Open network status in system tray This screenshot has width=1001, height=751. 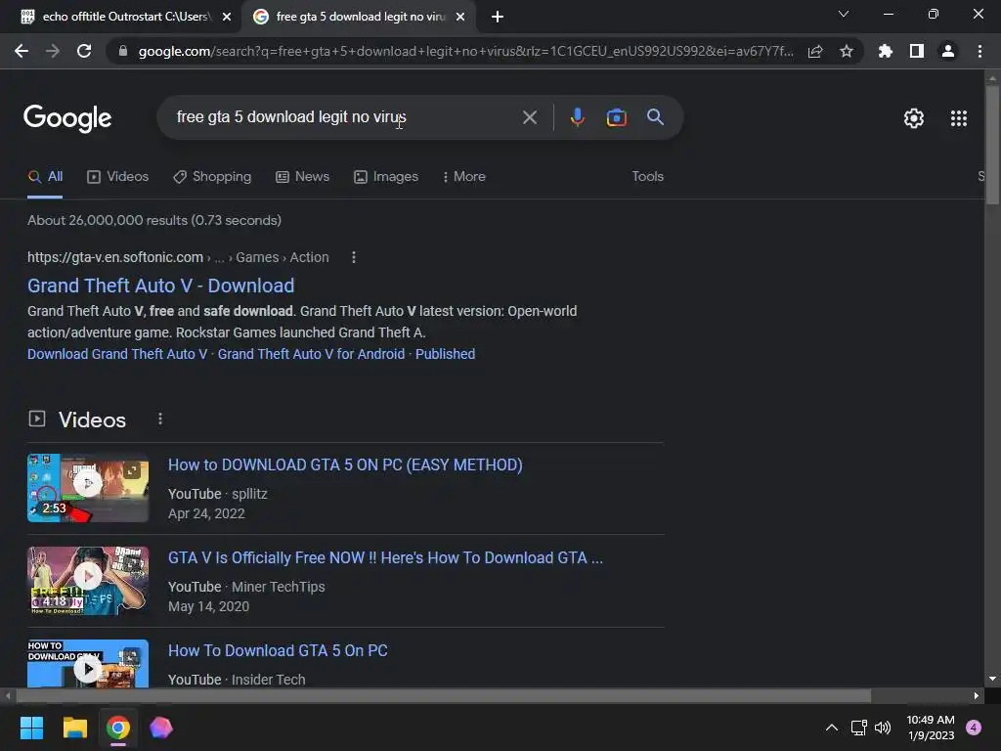[x=858, y=728]
